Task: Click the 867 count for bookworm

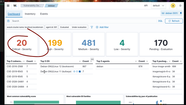Action: click(84, 66)
